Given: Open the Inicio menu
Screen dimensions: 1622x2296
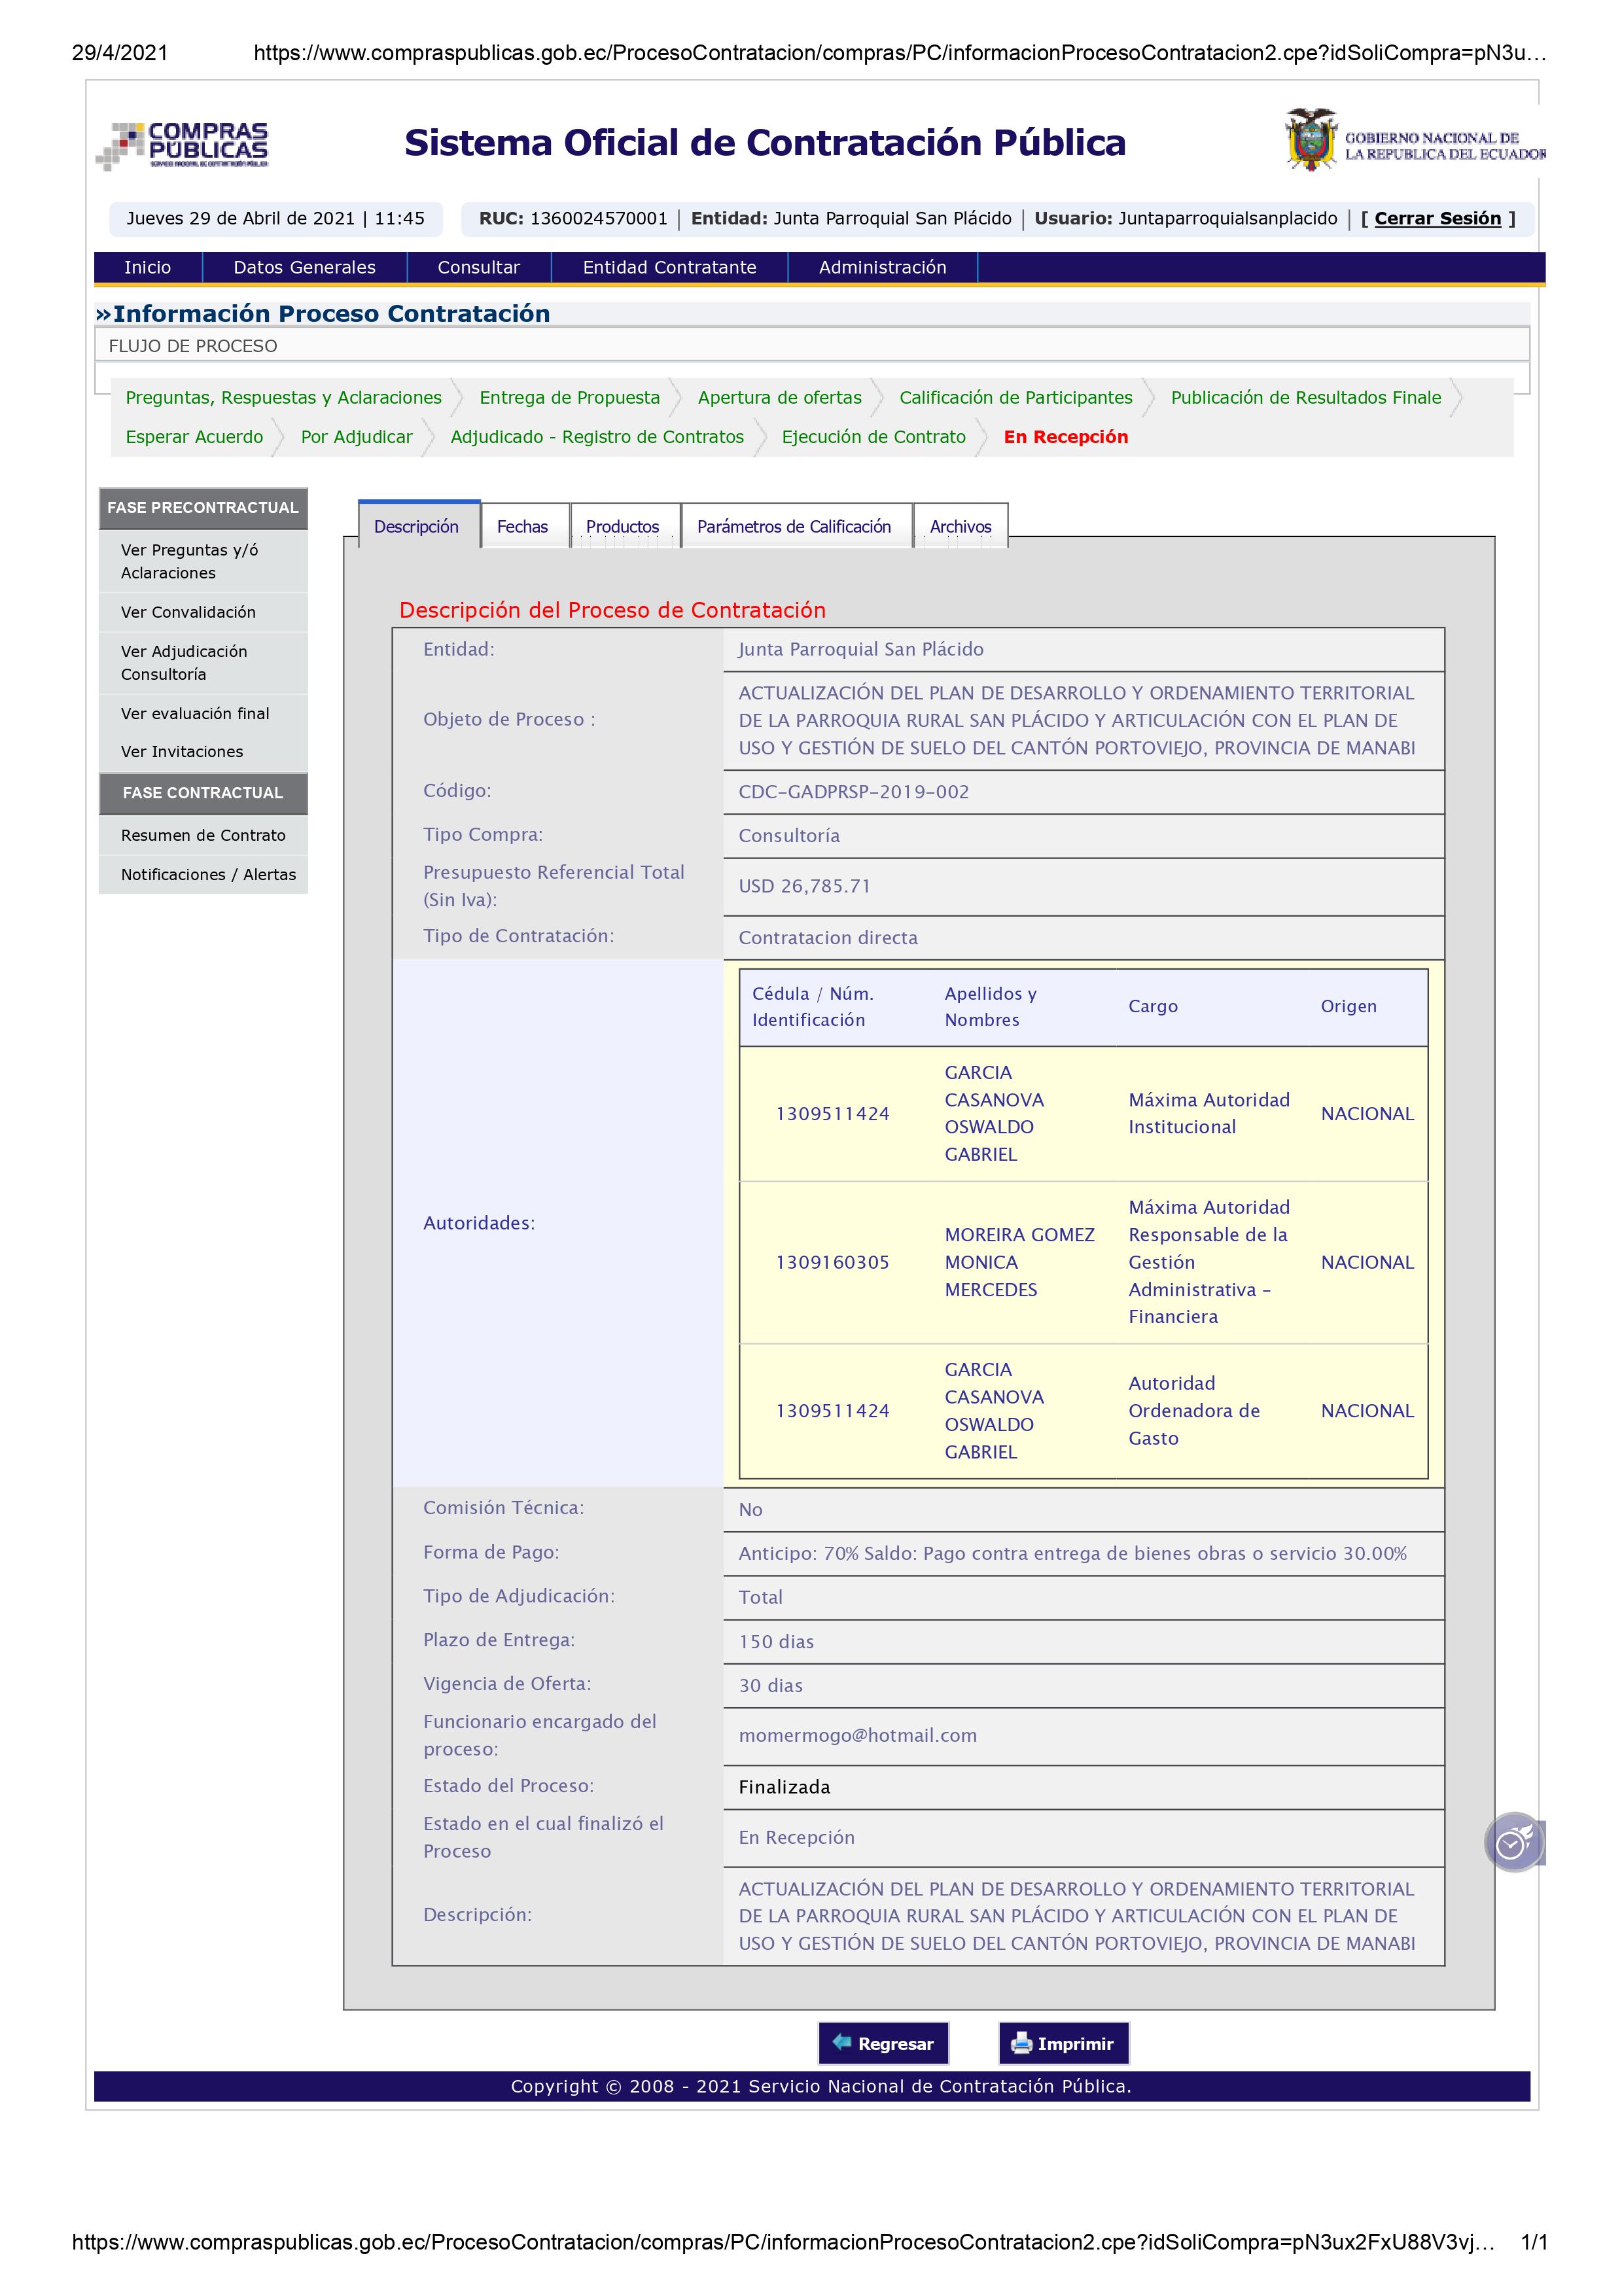Looking at the screenshot, I should (147, 267).
